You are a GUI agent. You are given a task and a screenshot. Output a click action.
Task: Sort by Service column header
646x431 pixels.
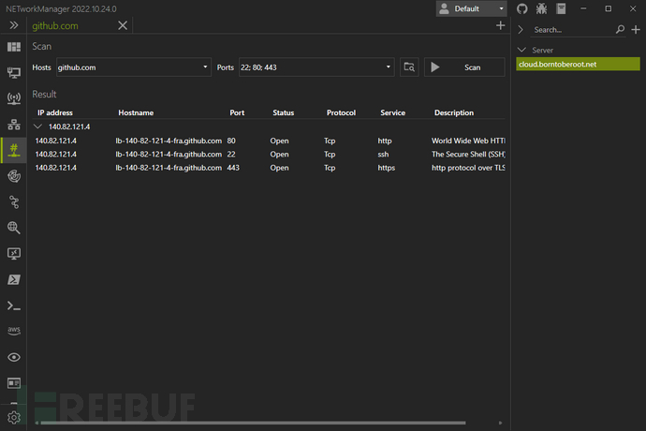pyautogui.click(x=392, y=112)
